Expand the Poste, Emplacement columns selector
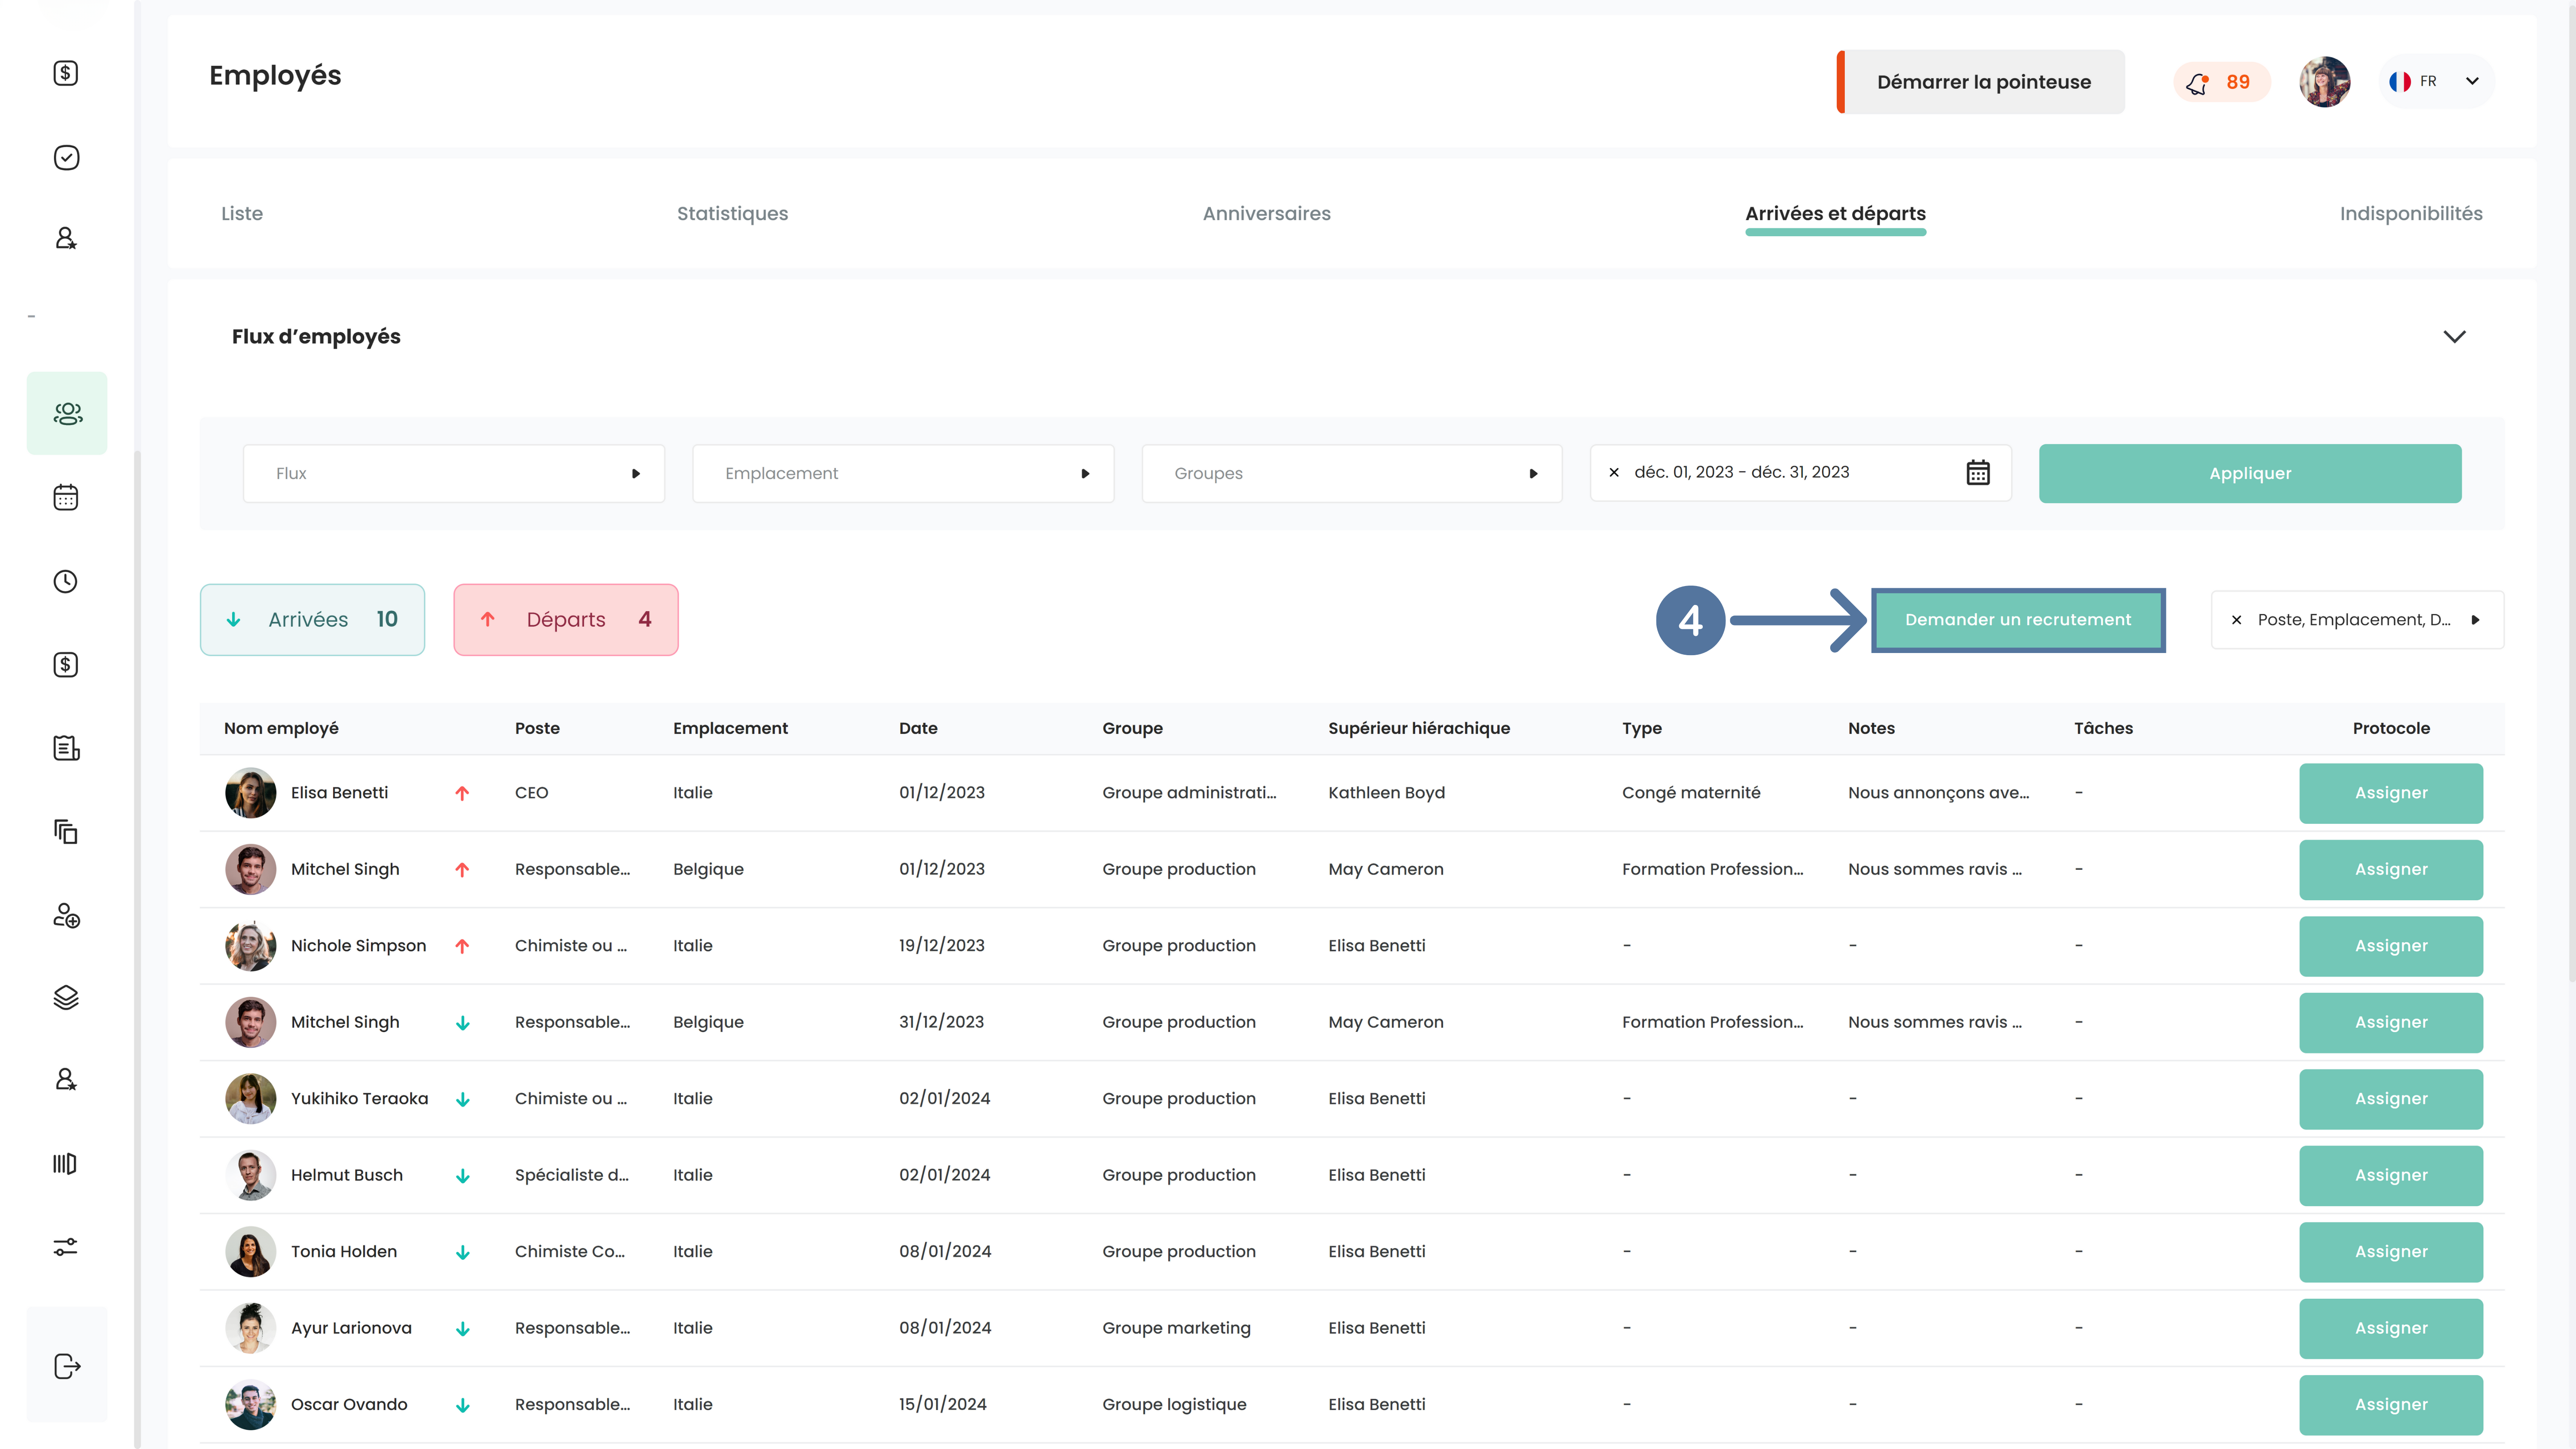Image resolution: width=2576 pixels, height=1449 pixels. (2475, 620)
